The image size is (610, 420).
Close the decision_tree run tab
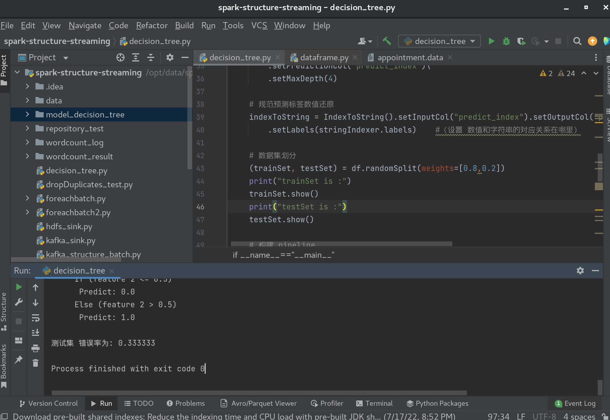pyautogui.click(x=112, y=271)
